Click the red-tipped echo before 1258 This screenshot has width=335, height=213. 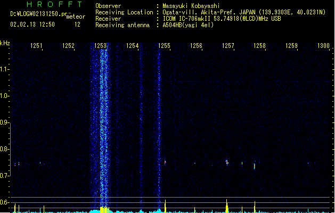[x=255, y=166]
